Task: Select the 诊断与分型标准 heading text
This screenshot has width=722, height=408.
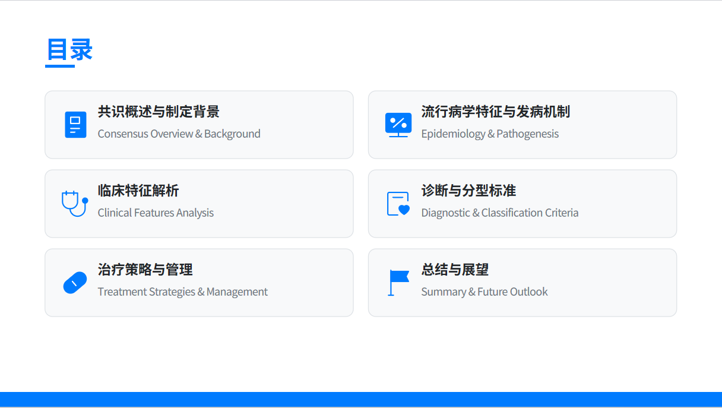Action: tap(468, 191)
